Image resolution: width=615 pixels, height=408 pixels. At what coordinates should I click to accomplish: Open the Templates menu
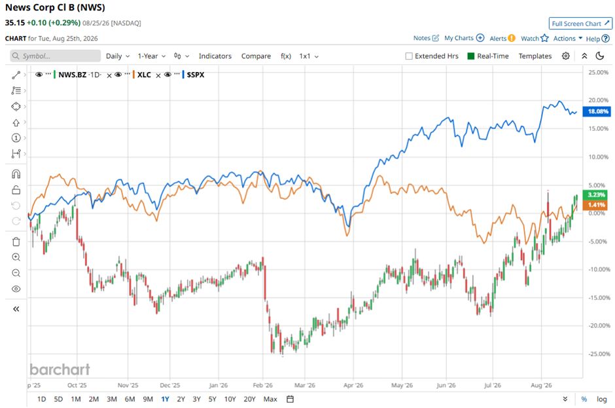535,56
